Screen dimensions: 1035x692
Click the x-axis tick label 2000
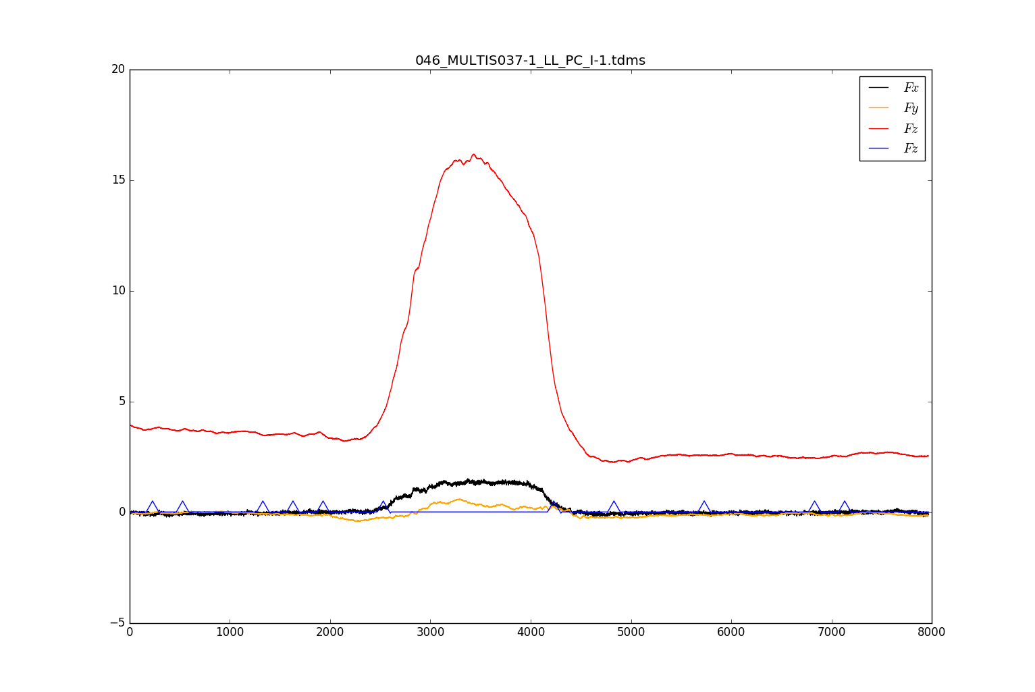pos(330,633)
